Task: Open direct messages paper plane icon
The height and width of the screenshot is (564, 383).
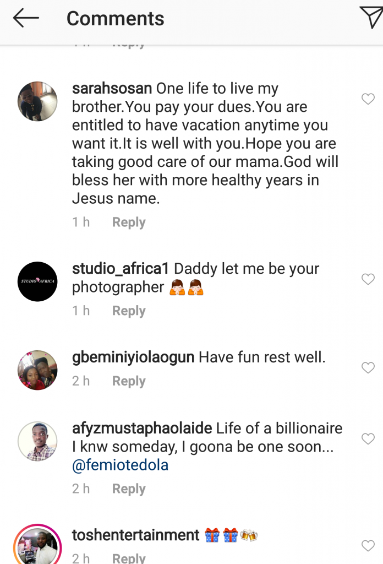Action: [x=370, y=18]
